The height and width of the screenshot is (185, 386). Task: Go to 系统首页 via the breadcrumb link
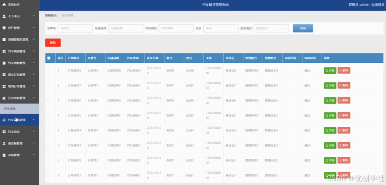click(51, 16)
